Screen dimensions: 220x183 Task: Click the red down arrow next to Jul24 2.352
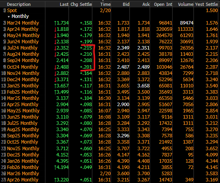tap(55, 48)
